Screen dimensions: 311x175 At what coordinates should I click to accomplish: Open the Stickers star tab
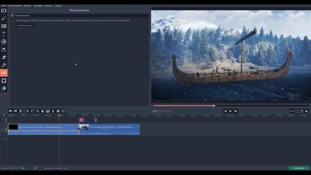pos(4,42)
